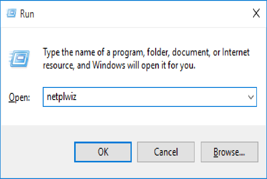267x179 pixels.
Task: Click the Run title text
Action: tap(27, 14)
